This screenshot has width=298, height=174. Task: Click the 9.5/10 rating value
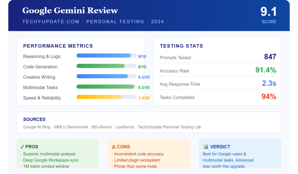[x=144, y=87]
